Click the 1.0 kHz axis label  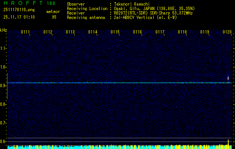[3, 67]
